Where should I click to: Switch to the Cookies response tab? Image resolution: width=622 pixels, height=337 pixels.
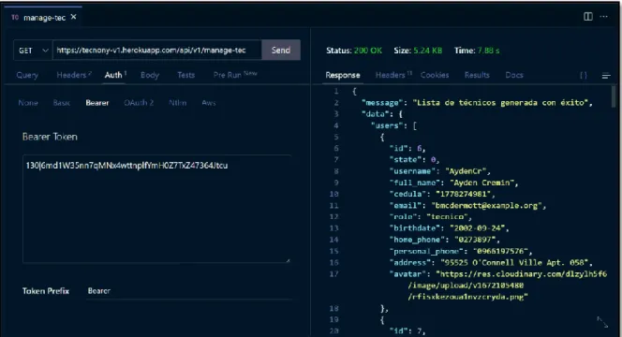coord(435,75)
